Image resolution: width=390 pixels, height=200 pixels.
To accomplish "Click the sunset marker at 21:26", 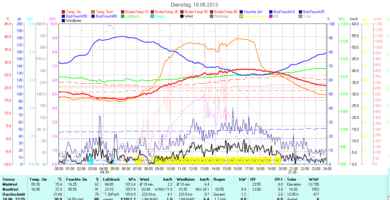I will coord(298,172).
